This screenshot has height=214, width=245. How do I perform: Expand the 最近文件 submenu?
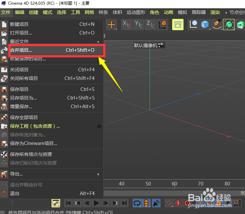52,41
